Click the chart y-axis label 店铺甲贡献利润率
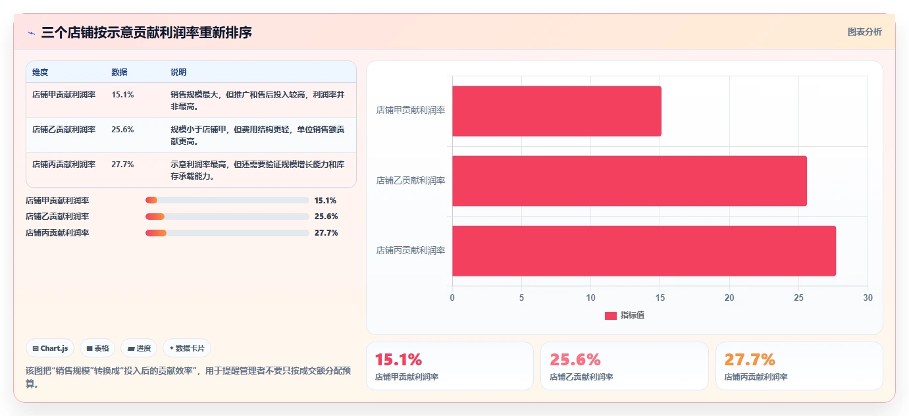The width and height of the screenshot is (909, 416). point(411,111)
